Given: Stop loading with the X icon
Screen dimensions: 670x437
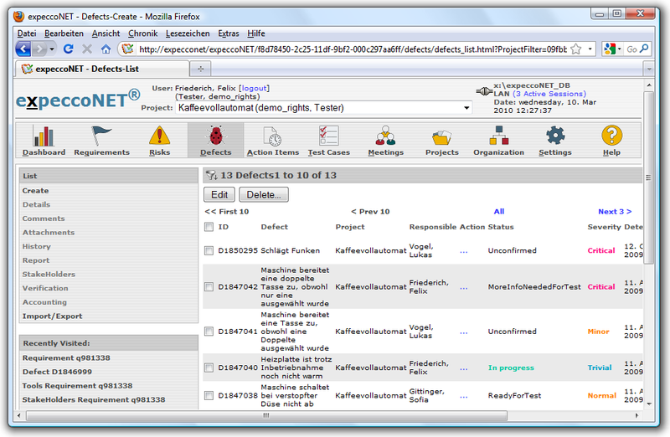Looking at the screenshot, I should [87, 49].
